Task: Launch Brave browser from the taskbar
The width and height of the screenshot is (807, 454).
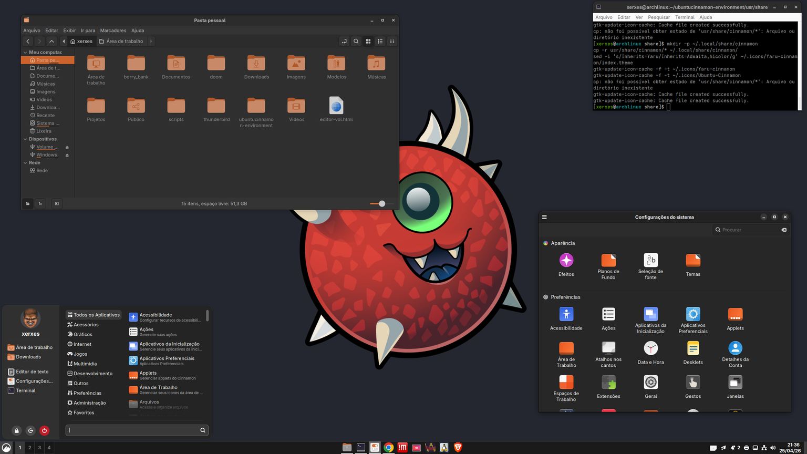Action: (458, 447)
